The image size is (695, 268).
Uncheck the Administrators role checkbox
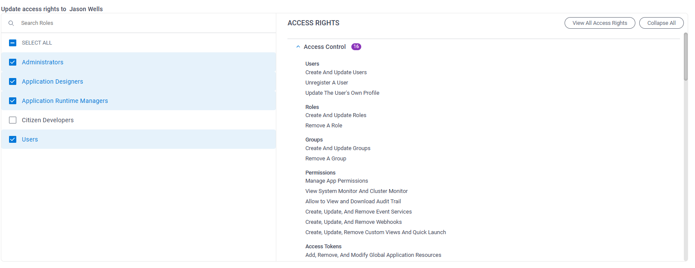point(13,62)
